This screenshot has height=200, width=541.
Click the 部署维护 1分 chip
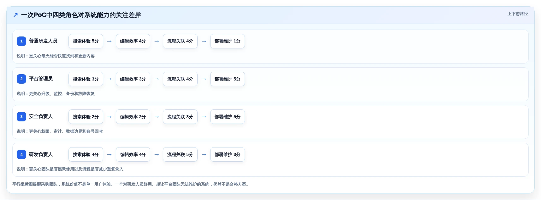[x=228, y=41]
